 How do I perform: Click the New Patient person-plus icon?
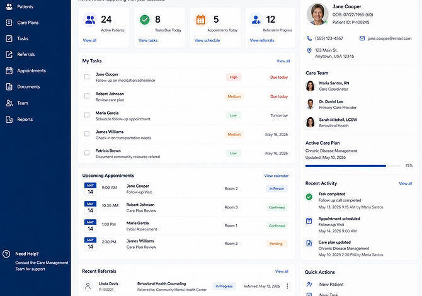(x=309, y=284)
